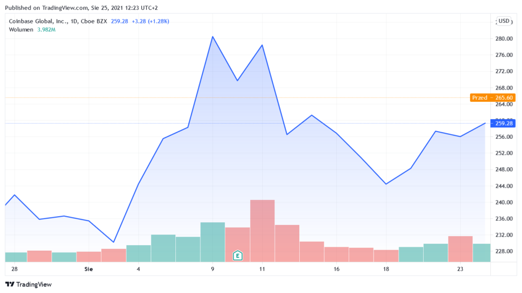Click the Wolumen indicator label

21,30
